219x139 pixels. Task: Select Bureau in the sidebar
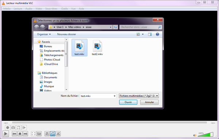pyautogui.click(x=46, y=46)
